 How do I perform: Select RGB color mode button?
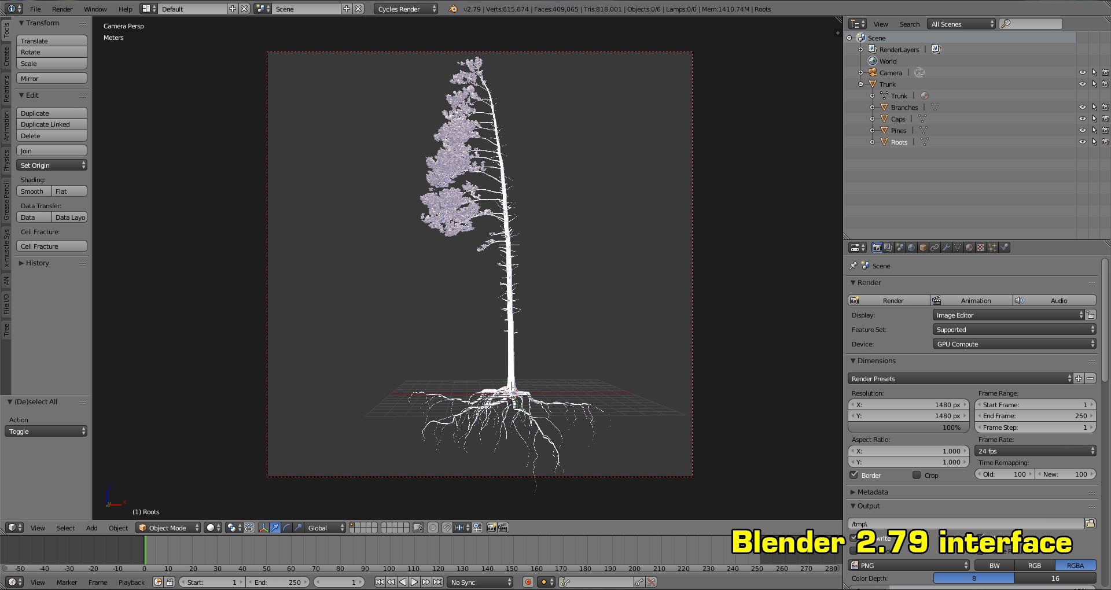coord(1035,565)
